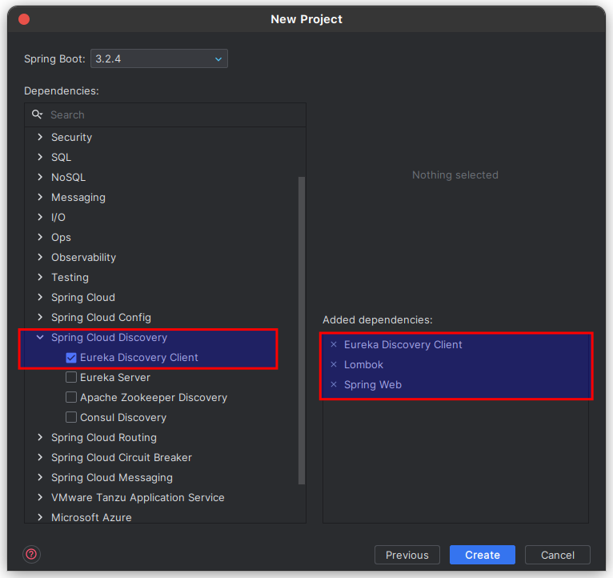The width and height of the screenshot is (613, 578).
Task: Select the Microsoft Azure row text
Action: [91, 517]
